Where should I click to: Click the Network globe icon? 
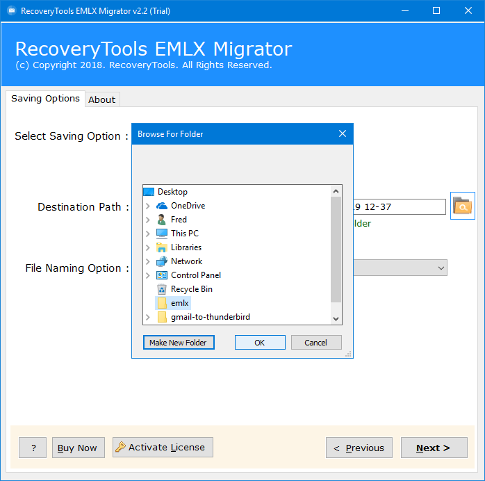pyautogui.click(x=162, y=261)
